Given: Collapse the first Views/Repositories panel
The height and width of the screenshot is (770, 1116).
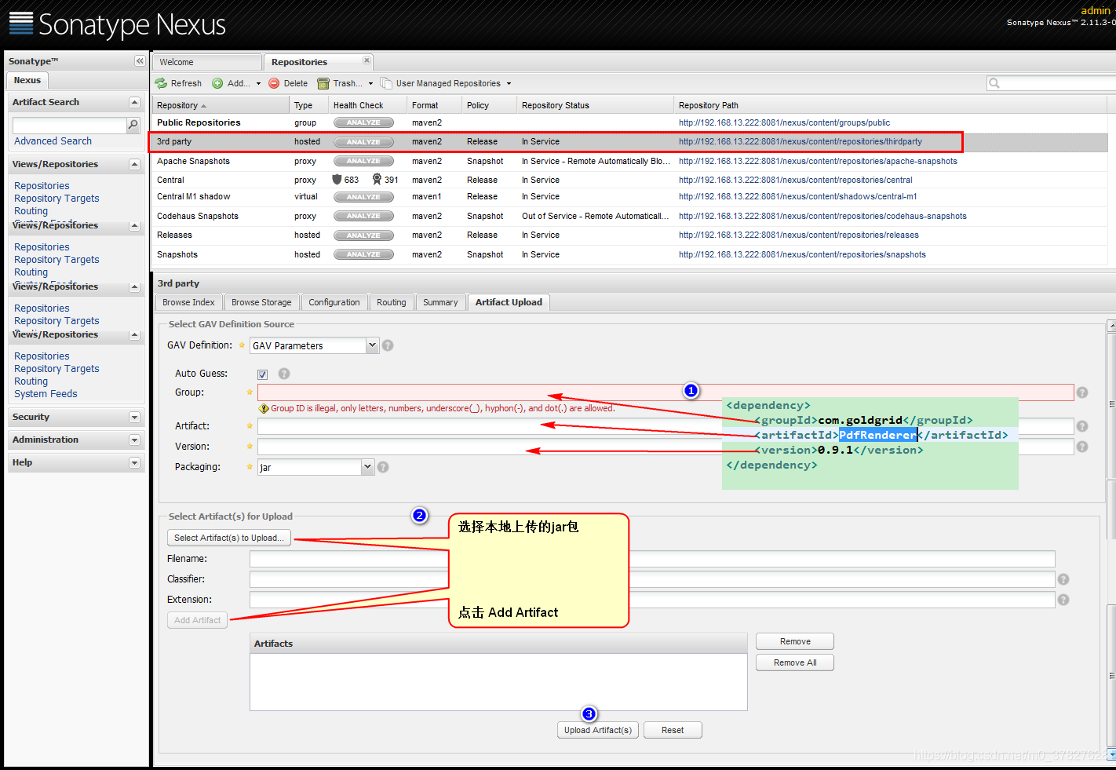Looking at the screenshot, I should pyautogui.click(x=134, y=165).
